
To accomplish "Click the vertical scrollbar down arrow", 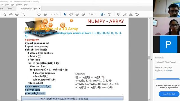I will 149,100.
